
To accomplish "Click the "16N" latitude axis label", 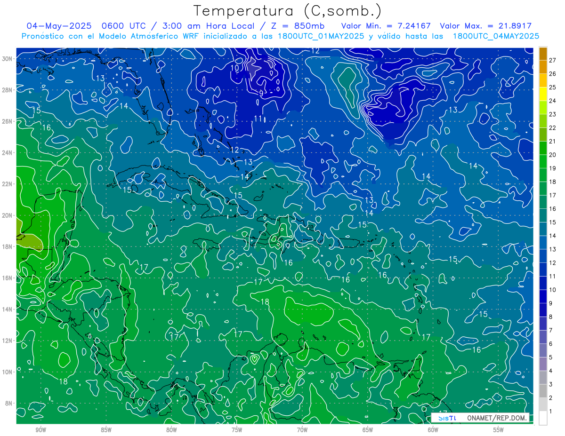I will point(7,278).
